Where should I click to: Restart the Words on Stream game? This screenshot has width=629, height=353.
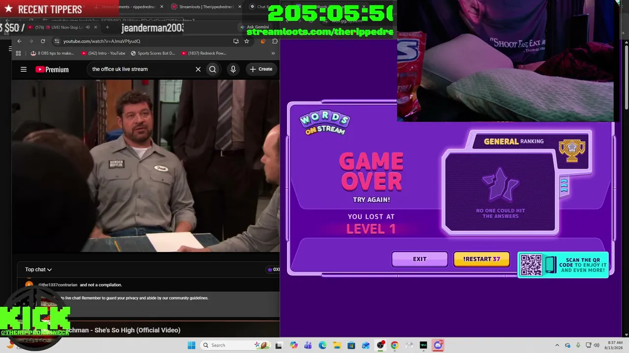(482, 259)
